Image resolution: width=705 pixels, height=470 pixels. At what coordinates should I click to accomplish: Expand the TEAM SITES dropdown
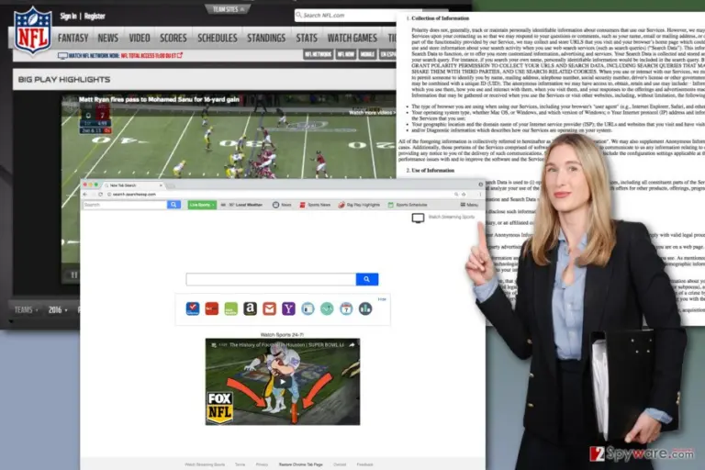(228, 9)
